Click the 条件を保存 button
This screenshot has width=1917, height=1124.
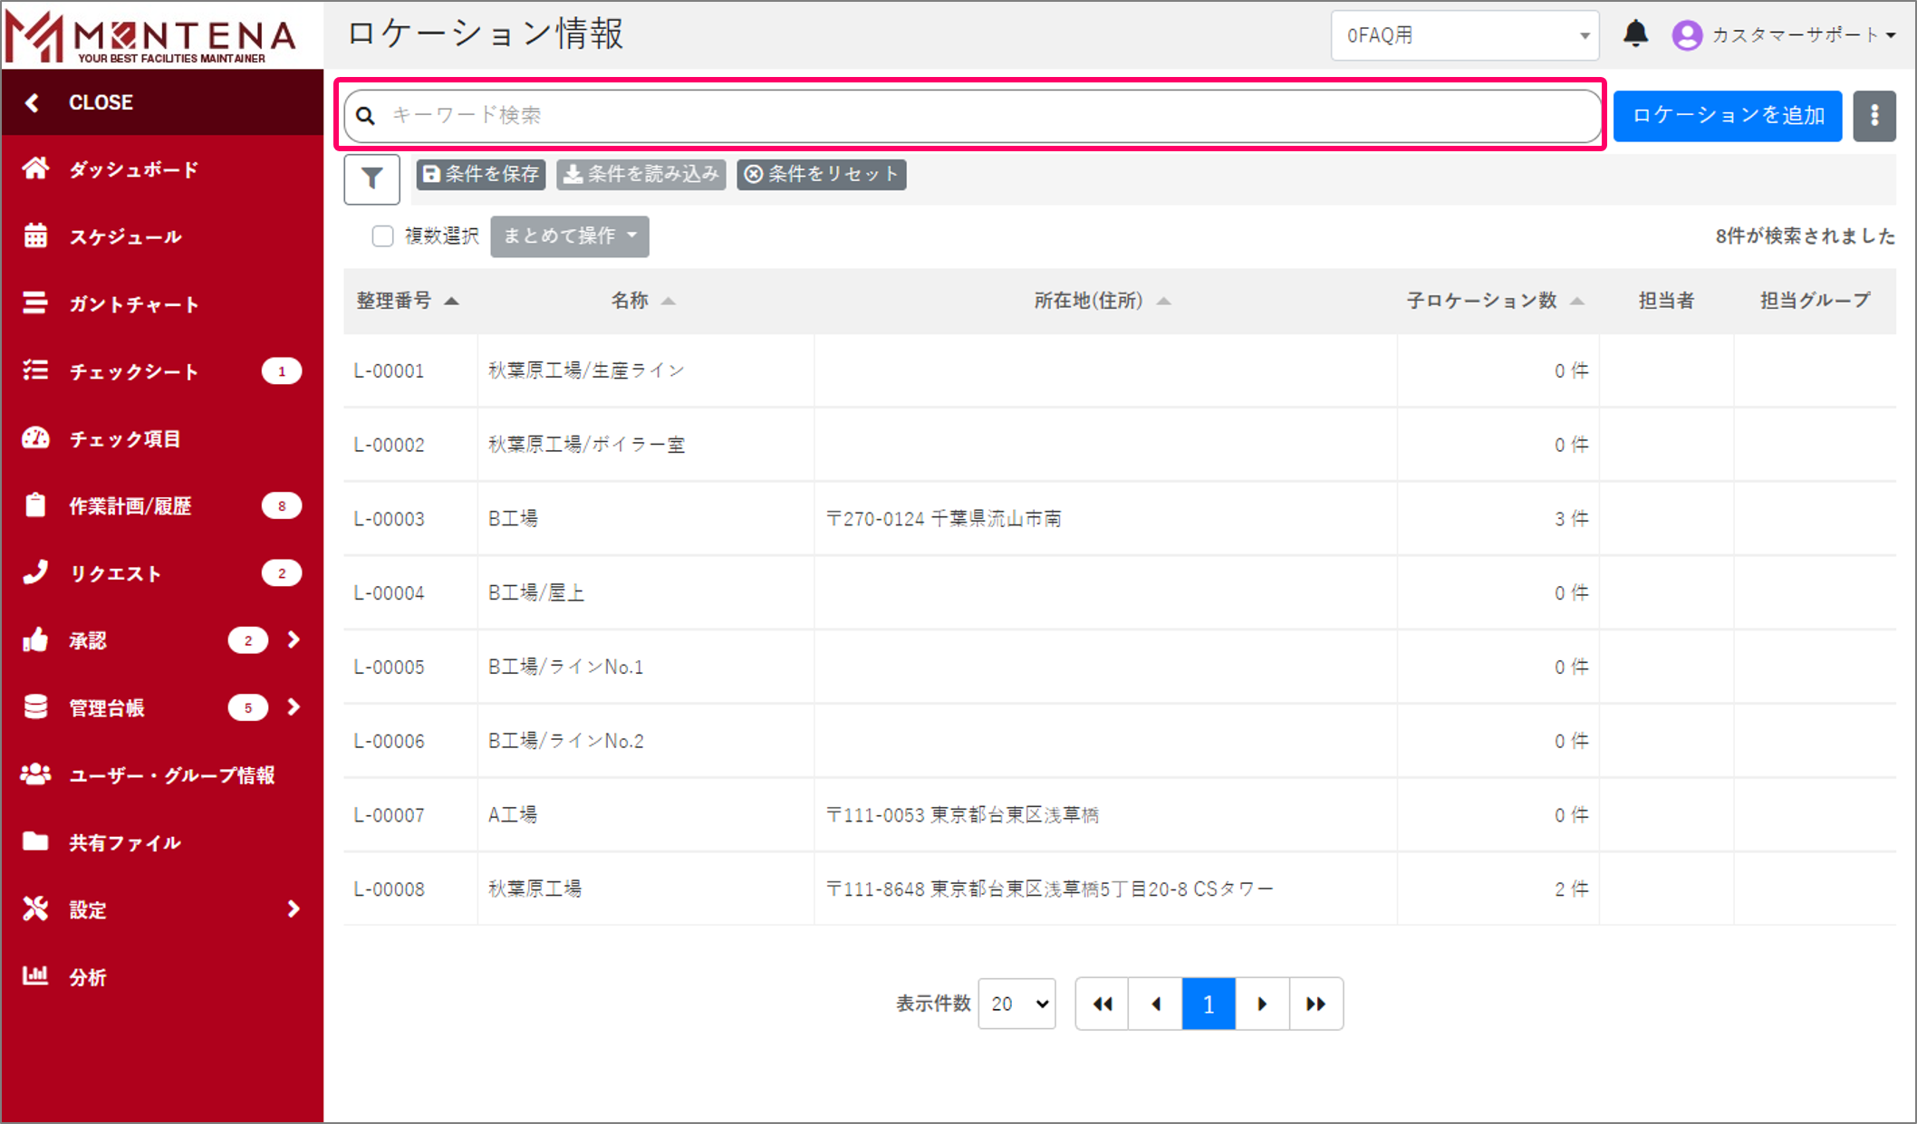coord(480,175)
